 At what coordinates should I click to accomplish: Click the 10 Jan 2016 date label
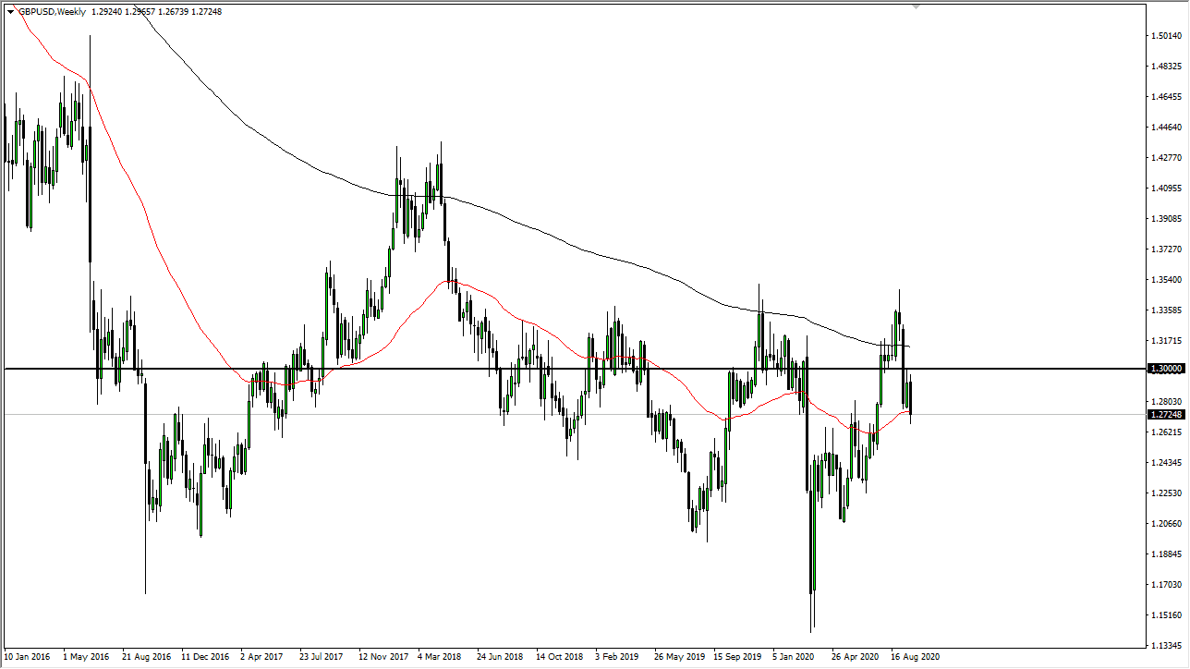click(x=28, y=657)
